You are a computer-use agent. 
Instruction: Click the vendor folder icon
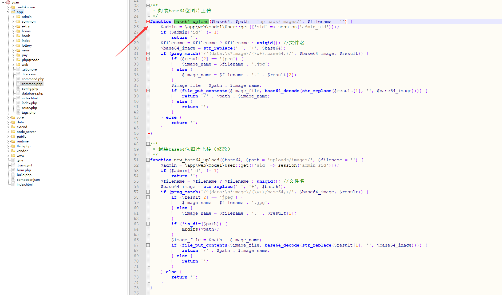pos(13,151)
